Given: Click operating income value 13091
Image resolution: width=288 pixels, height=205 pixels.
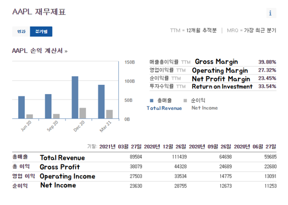Looking at the screenshot, I should 271,176.
